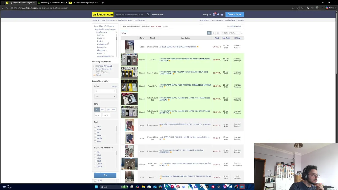Open Task View from the taskbar
Viewport: 338px width, 190px height.
(132, 187)
